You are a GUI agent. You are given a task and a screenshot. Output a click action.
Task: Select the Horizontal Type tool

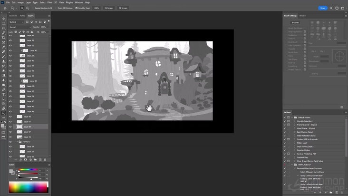point(3,94)
